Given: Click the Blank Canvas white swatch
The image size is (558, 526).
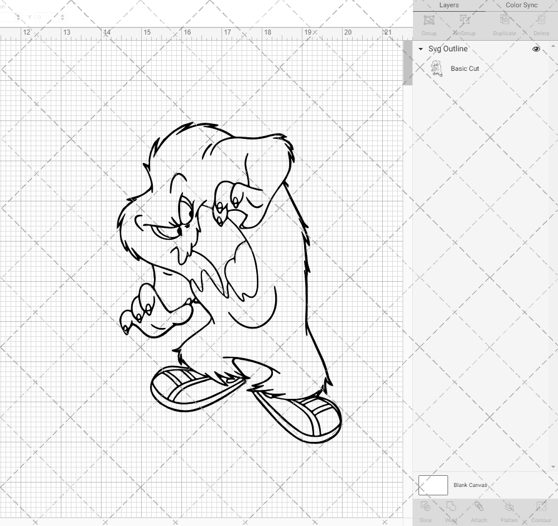Looking at the screenshot, I should 433,485.
